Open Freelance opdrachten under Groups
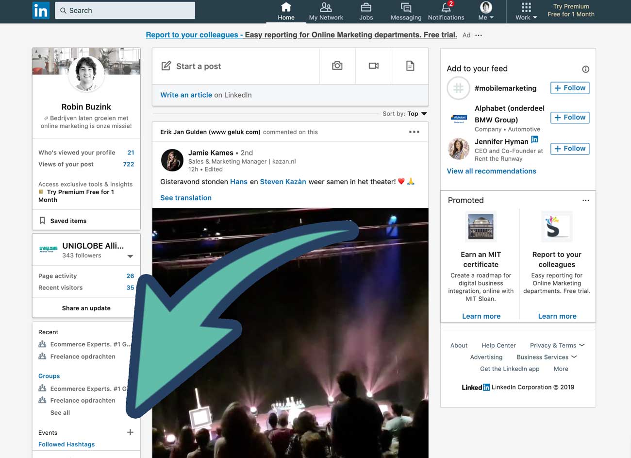 (x=83, y=400)
